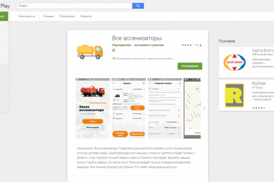Open first screenshot with red truck
This screenshot has width=274, height=182.
(x=92, y=108)
